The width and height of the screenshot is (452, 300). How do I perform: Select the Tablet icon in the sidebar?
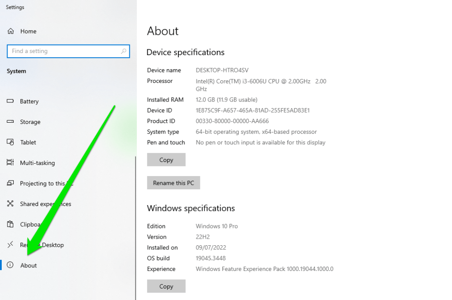pyautogui.click(x=10, y=142)
